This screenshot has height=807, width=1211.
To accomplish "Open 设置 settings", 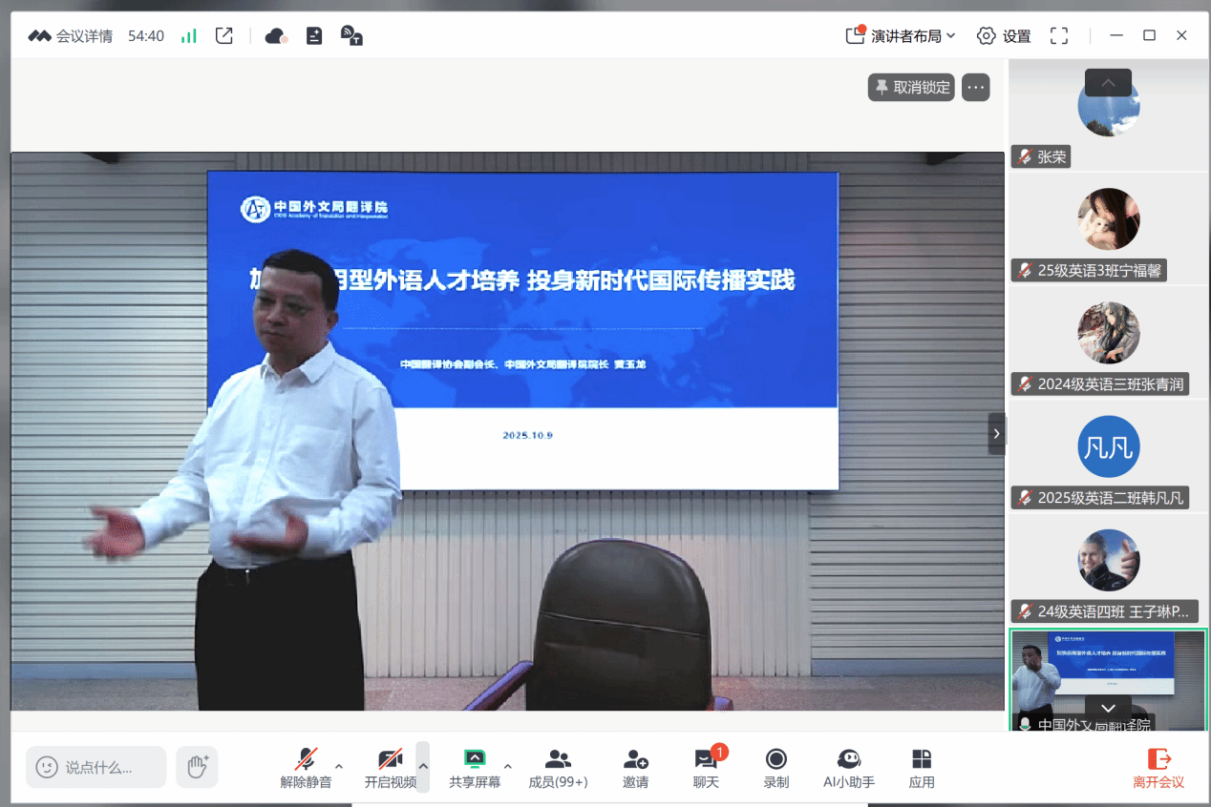I will pyautogui.click(x=1004, y=36).
